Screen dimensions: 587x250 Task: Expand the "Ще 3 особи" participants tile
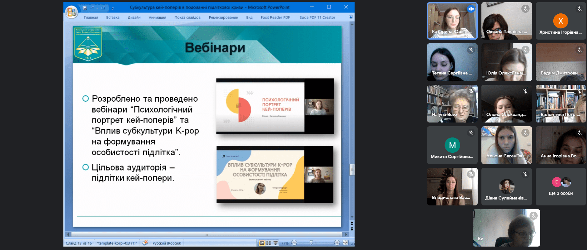(560, 186)
